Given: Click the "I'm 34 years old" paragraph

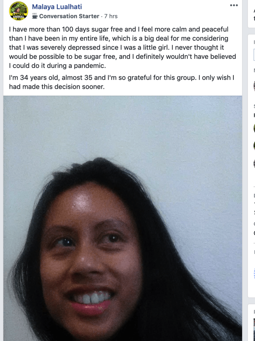Looking at the screenshot, I should pyautogui.click(x=122, y=82).
